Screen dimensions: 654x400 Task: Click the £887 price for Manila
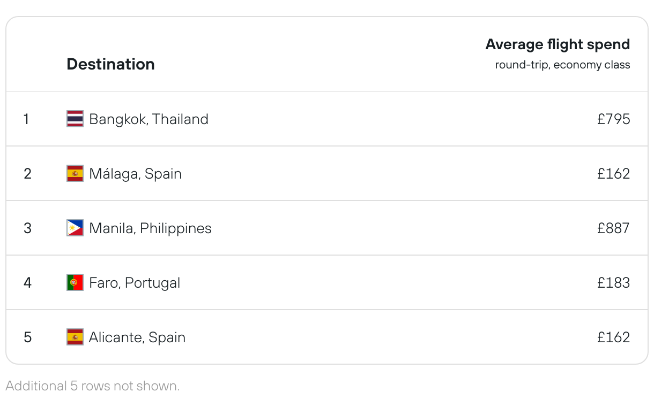[x=613, y=228]
